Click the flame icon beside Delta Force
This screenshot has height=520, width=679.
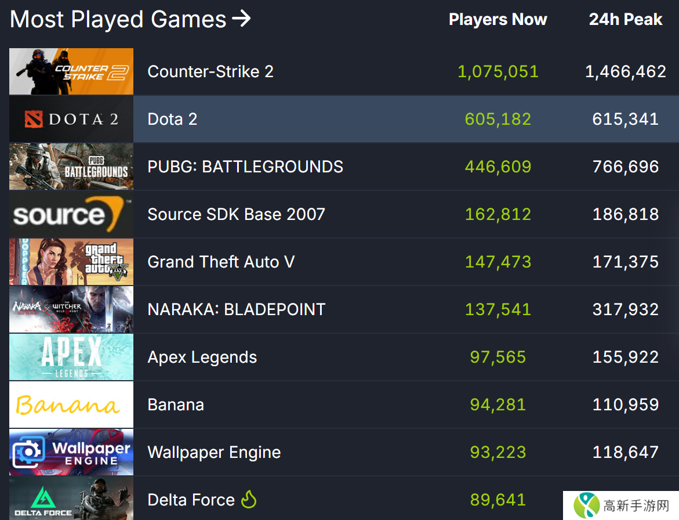[249, 499]
